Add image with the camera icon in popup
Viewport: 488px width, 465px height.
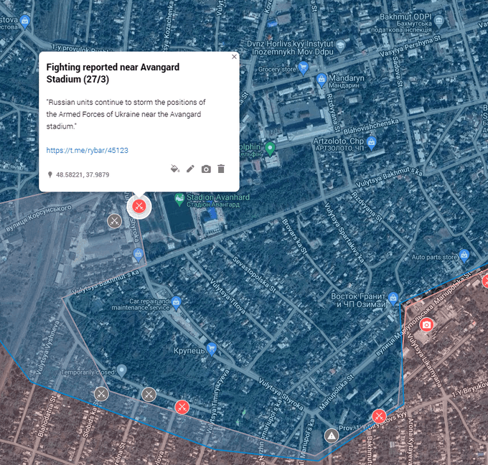[x=206, y=169]
